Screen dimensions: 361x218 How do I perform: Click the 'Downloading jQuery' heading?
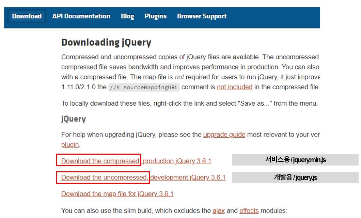click(x=106, y=43)
